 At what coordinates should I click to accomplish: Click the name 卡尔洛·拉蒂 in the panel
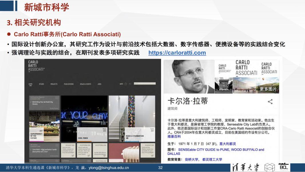point(188,101)
